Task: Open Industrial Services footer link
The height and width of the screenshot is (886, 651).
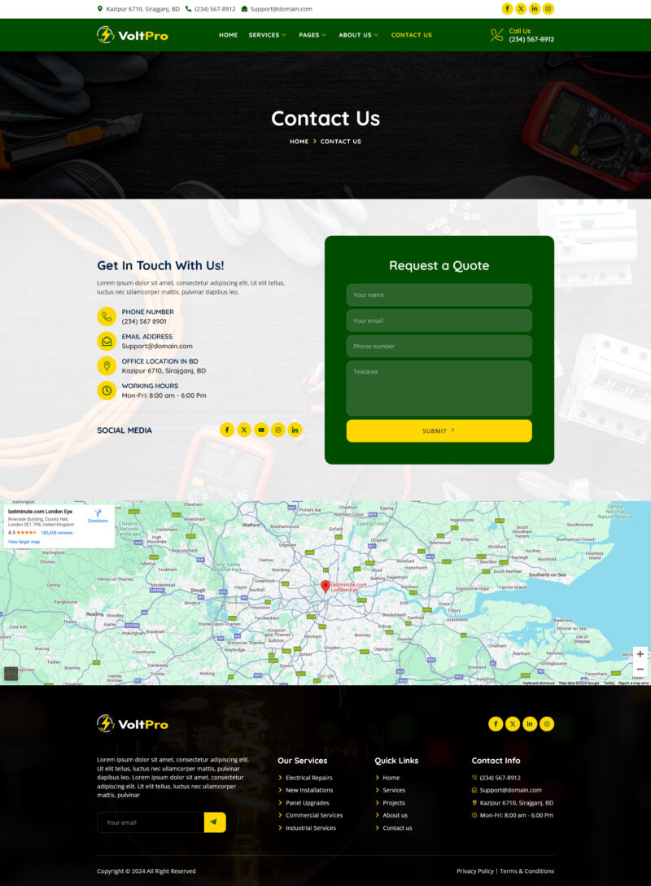Action: (x=311, y=827)
